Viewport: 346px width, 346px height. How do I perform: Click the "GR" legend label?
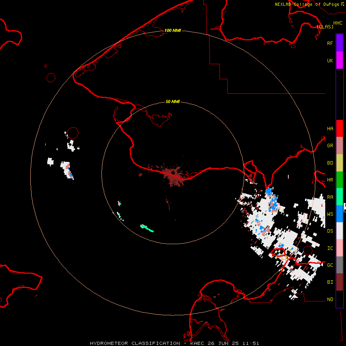click(x=330, y=146)
